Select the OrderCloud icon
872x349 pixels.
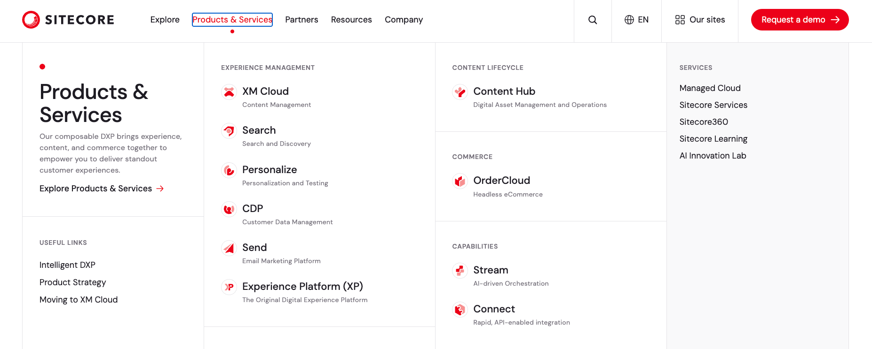[460, 181]
